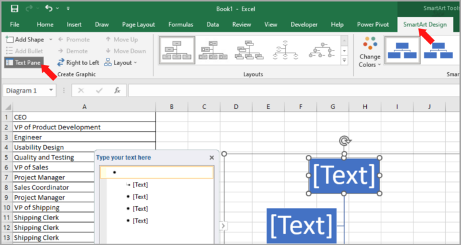Open the Undo history dropdown arrow

coord(57,9)
